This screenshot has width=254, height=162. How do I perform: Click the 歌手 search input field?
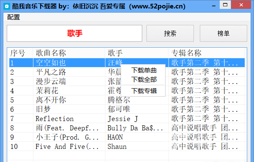[x=75, y=33]
